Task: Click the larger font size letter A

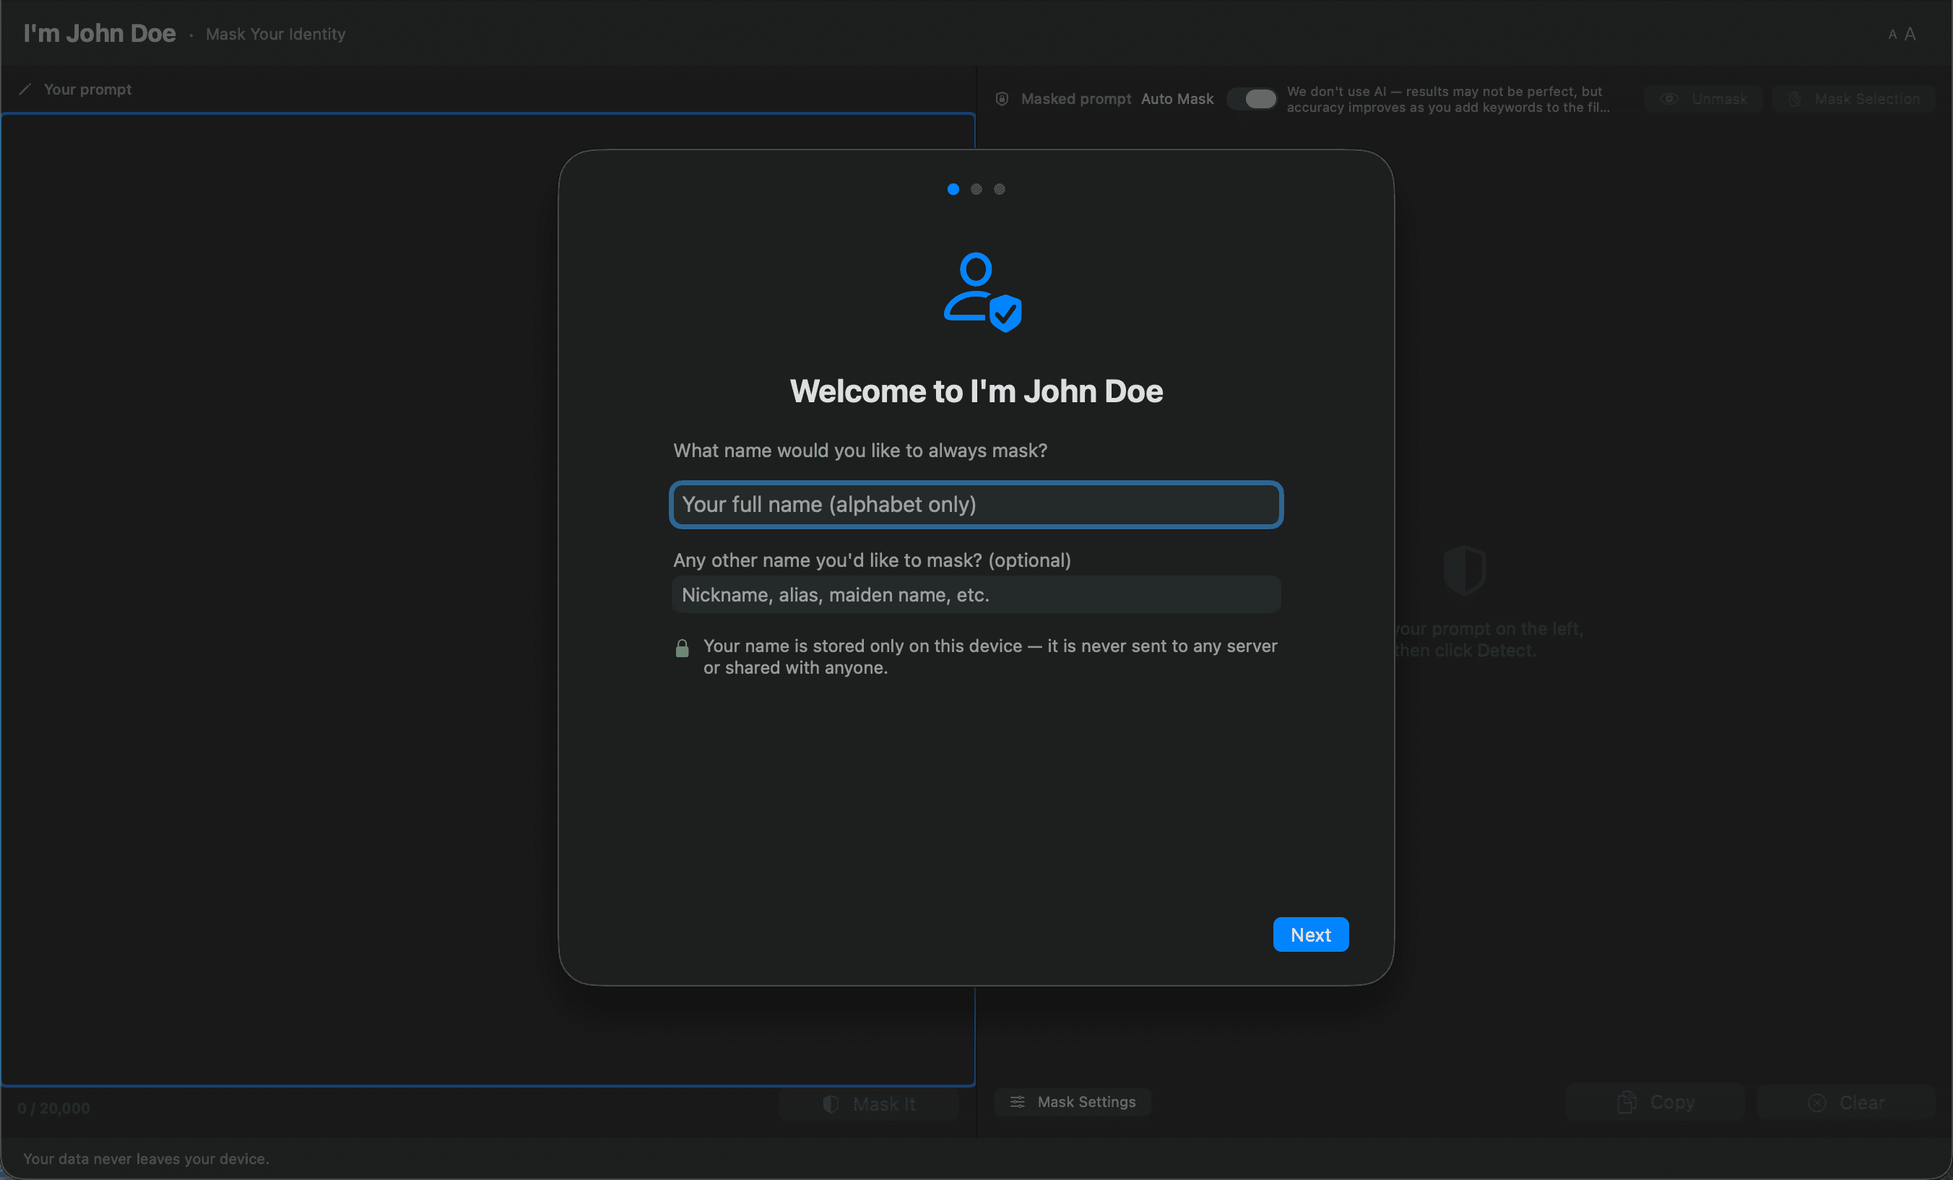Action: pos(1910,33)
